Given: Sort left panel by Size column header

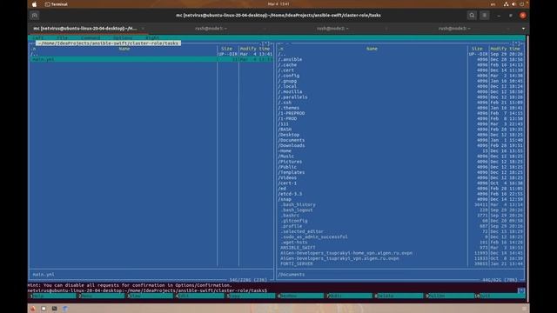Looking at the screenshot, I should (x=226, y=49).
